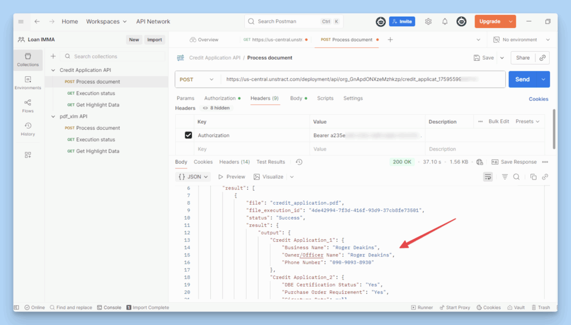Click the Search collections field
571x325 pixels.
112,56
